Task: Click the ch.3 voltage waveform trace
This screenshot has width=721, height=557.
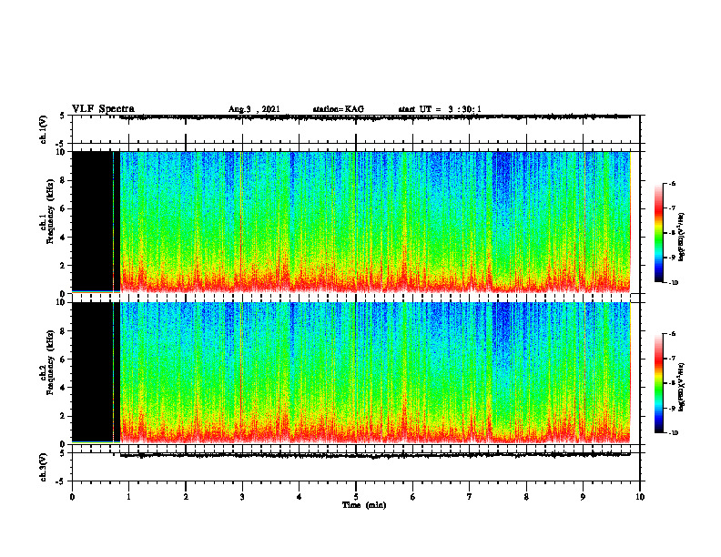Action: click(375, 455)
